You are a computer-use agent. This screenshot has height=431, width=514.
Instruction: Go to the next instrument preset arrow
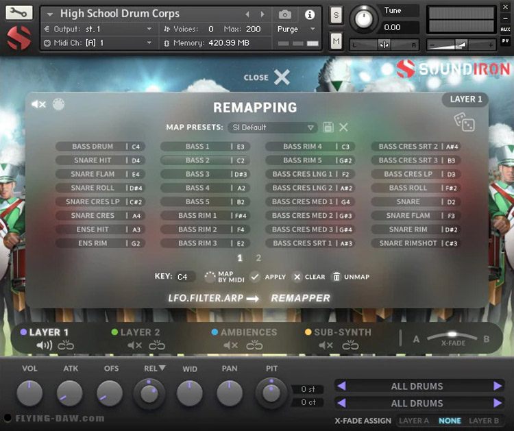tap(262, 14)
